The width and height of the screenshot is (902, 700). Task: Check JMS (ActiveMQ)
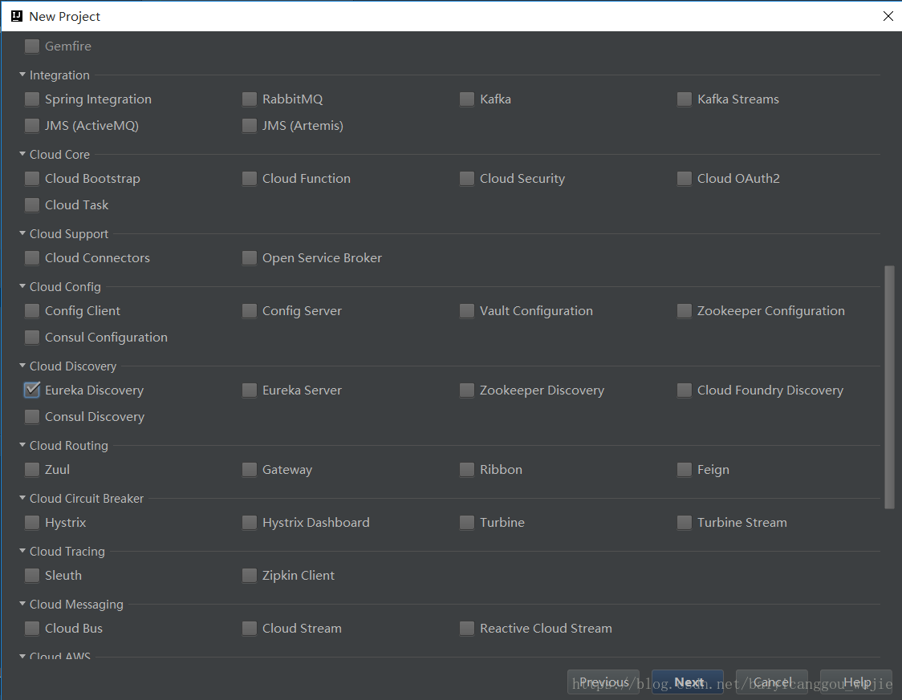[32, 125]
